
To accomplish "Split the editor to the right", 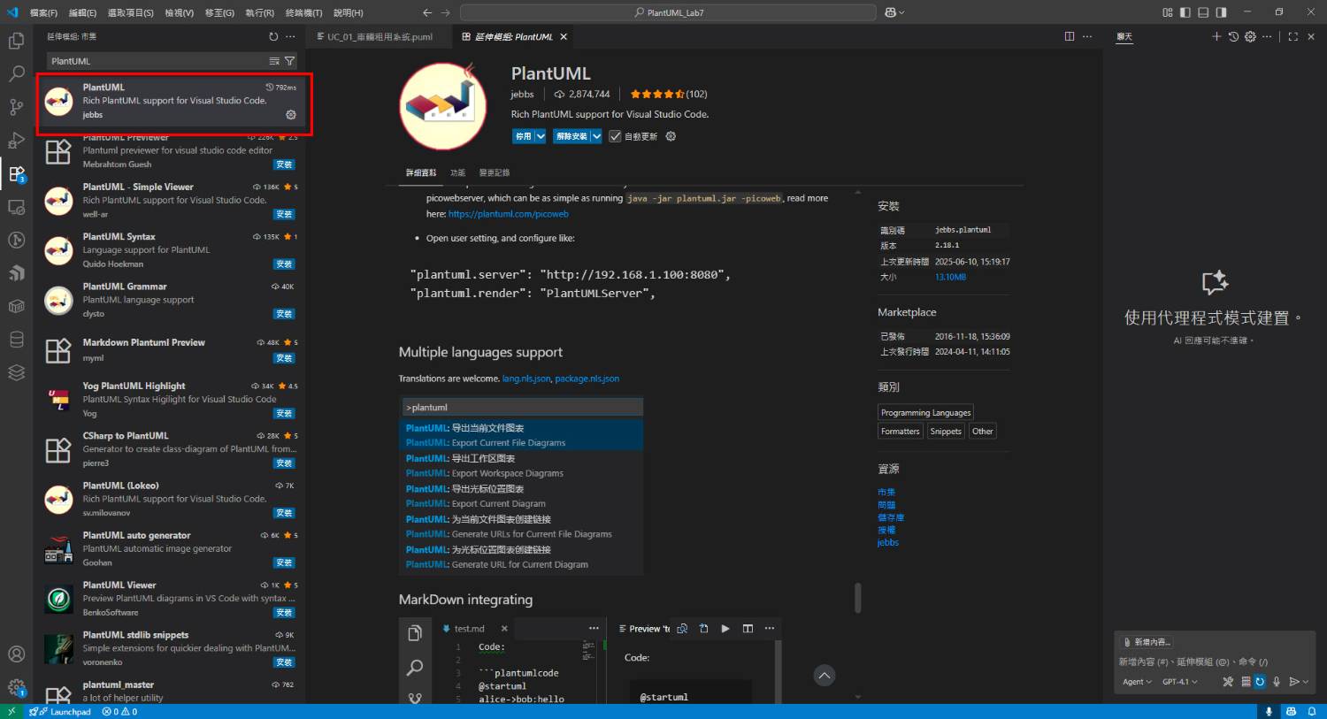I will (x=1070, y=36).
